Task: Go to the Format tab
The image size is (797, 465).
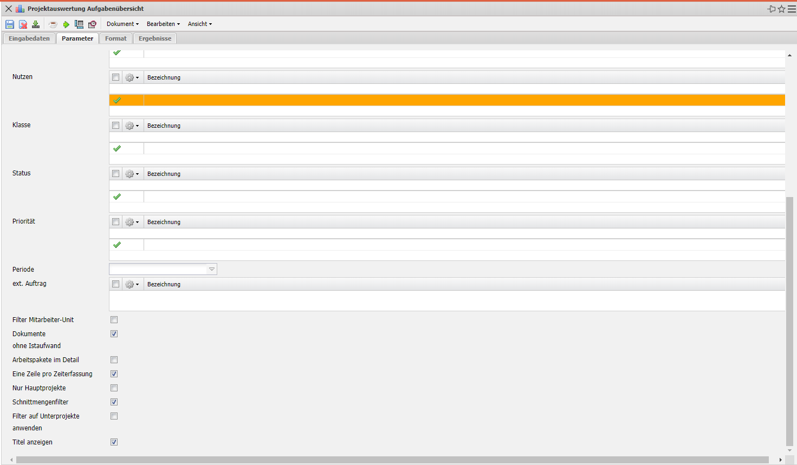Action: pos(116,38)
